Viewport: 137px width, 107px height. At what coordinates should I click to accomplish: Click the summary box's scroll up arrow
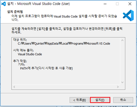[x=122, y=40]
